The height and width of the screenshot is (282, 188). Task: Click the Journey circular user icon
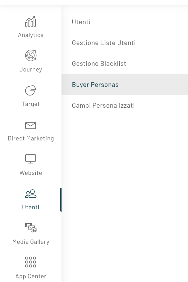click(30, 56)
